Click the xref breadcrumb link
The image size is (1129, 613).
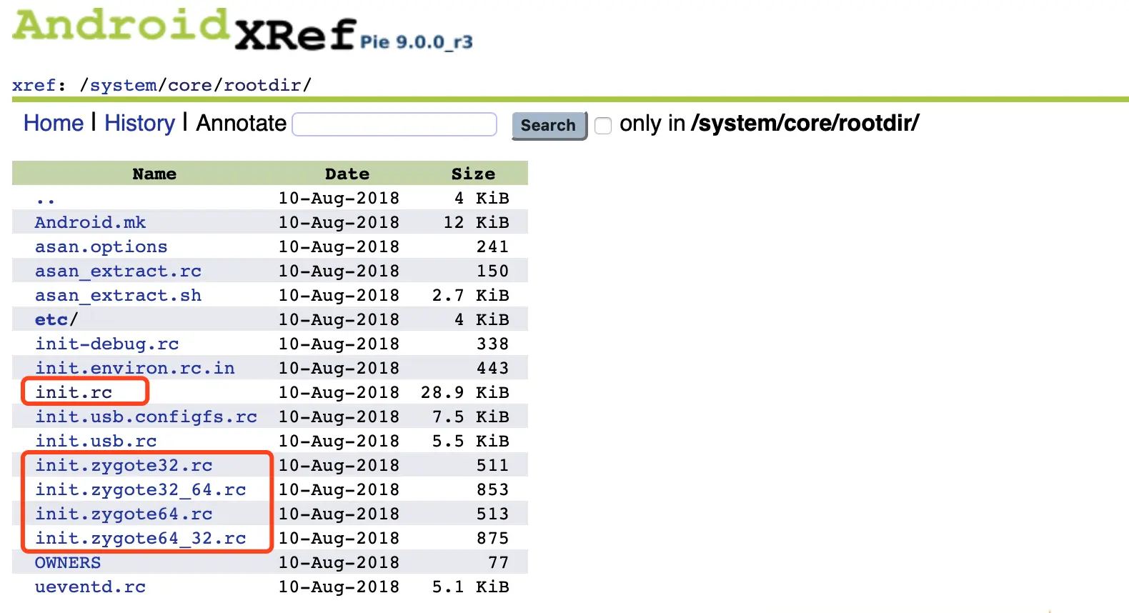click(34, 85)
